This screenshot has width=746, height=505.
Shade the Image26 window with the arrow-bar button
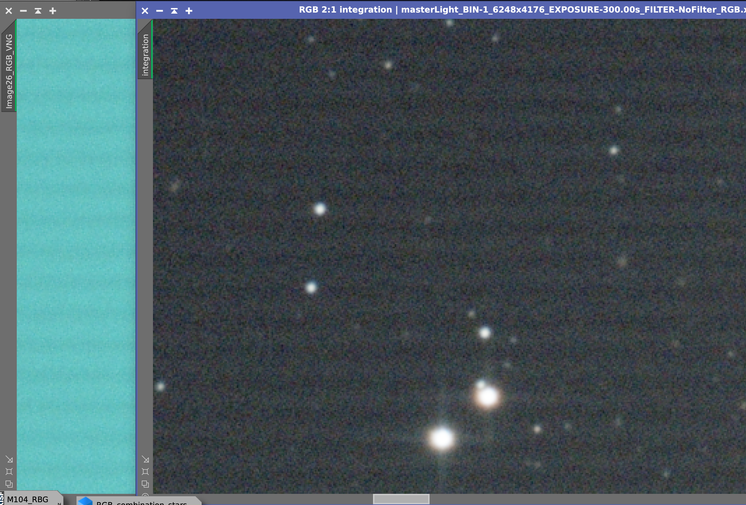[38, 11]
